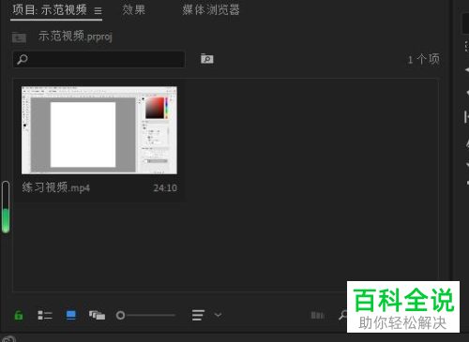Select the 示范视频.prproj project name
This screenshot has height=342, width=469.
[x=75, y=37]
